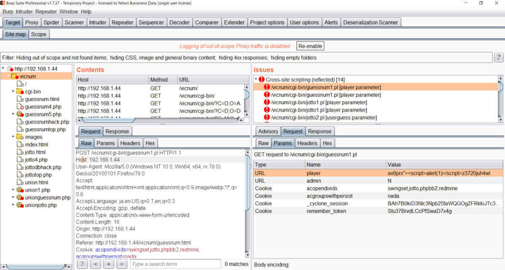Image resolution: width=505 pixels, height=270 pixels.
Task: Select the remember_token cookie row
Action: pyautogui.click(x=378, y=211)
